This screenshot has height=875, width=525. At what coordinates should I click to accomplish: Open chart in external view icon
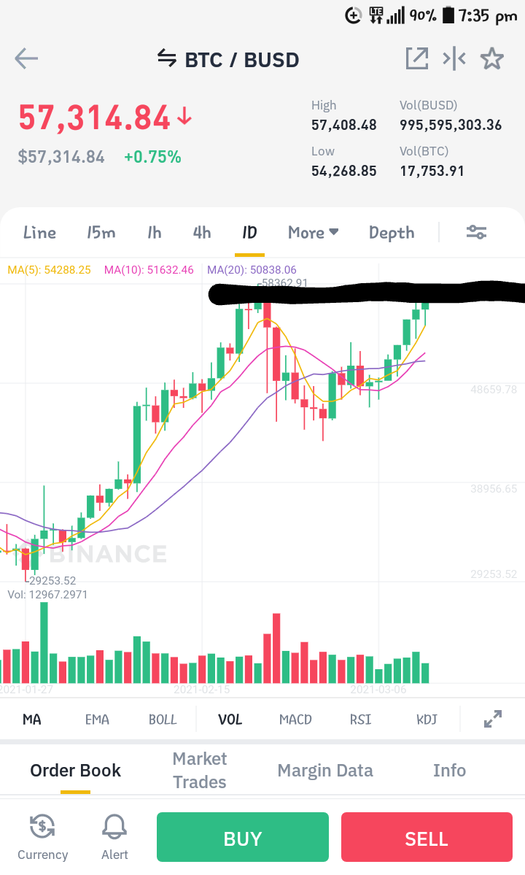coord(417,58)
